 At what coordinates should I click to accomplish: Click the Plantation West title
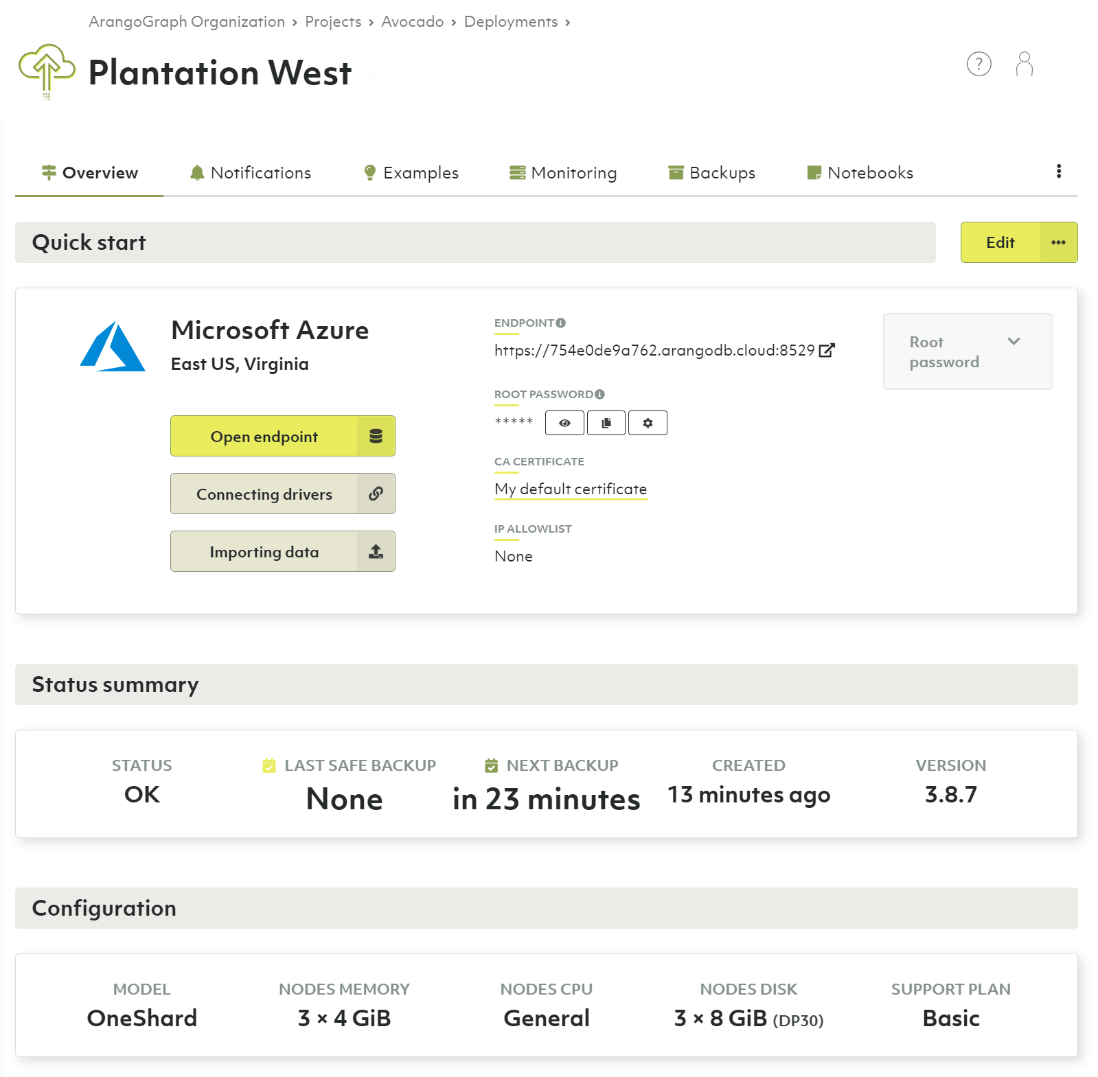coord(220,73)
